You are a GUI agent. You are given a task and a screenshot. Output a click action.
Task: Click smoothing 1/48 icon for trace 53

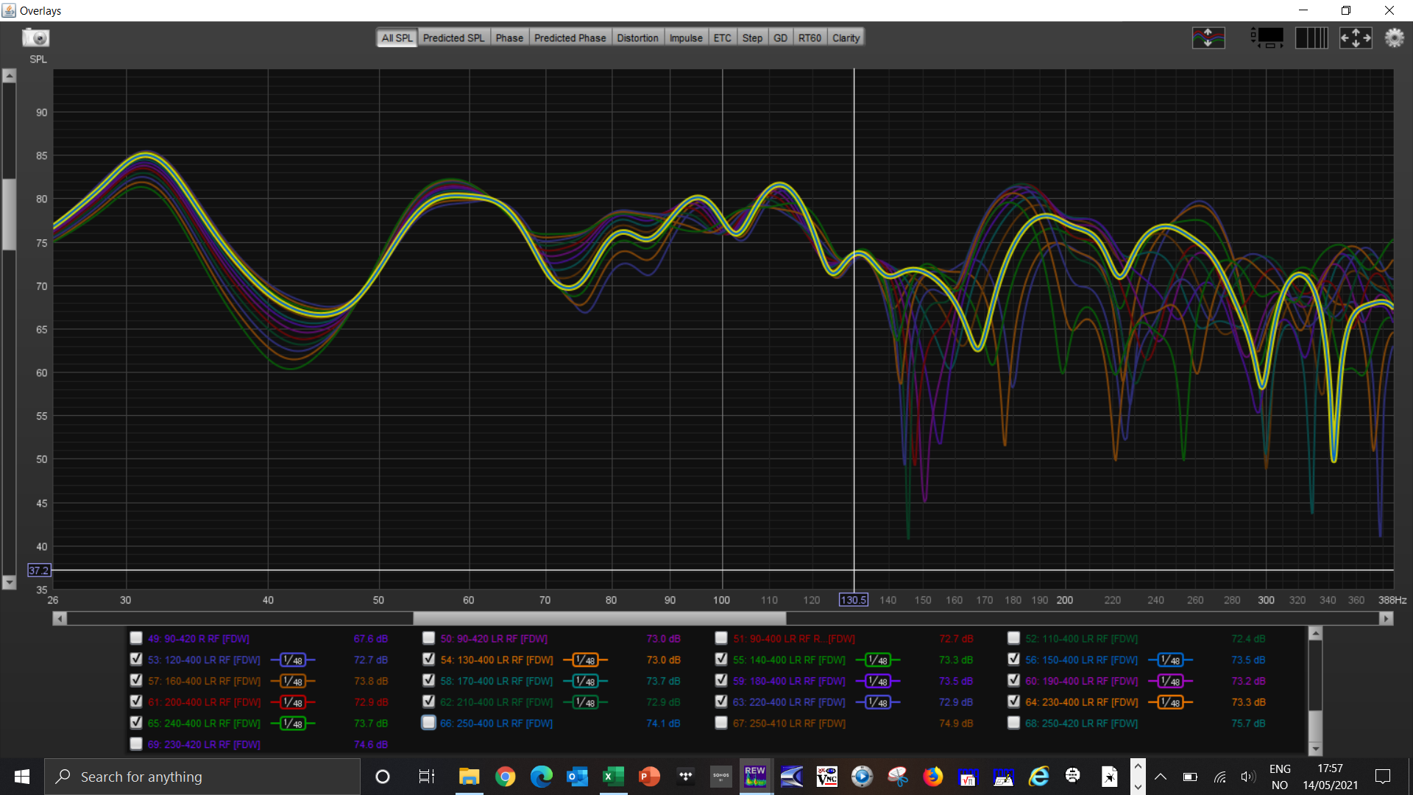click(x=293, y=660)
